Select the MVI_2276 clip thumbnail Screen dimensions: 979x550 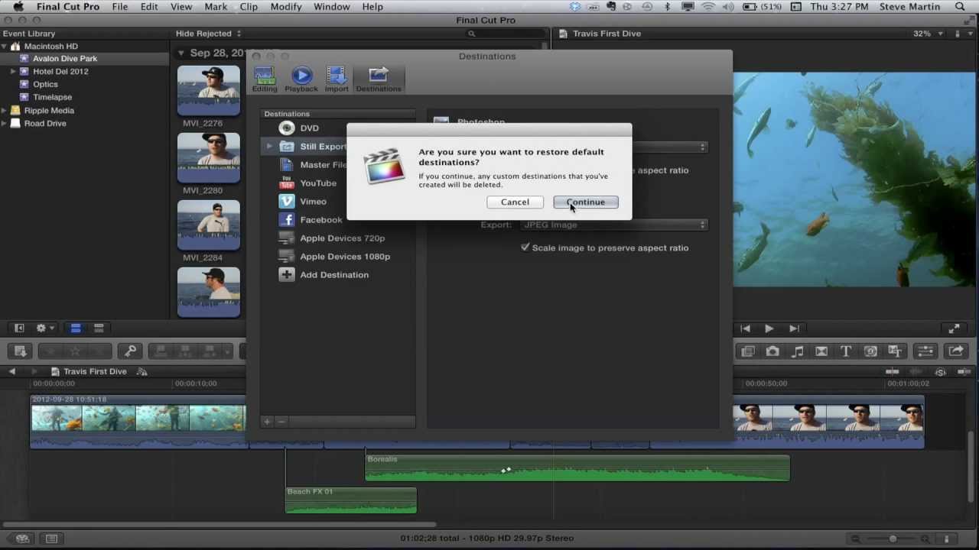pos(209,90)
